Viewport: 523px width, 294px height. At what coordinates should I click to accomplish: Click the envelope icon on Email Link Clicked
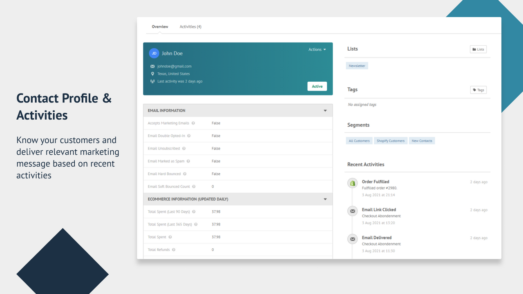click(352, 211)
